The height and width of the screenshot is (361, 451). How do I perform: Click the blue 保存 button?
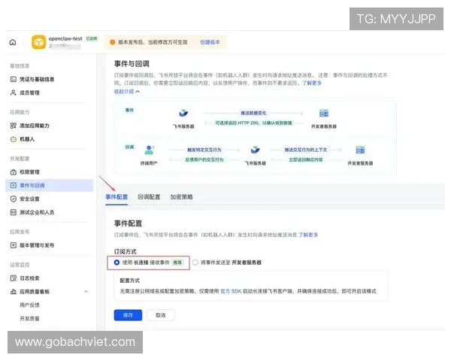pos(128,315)
